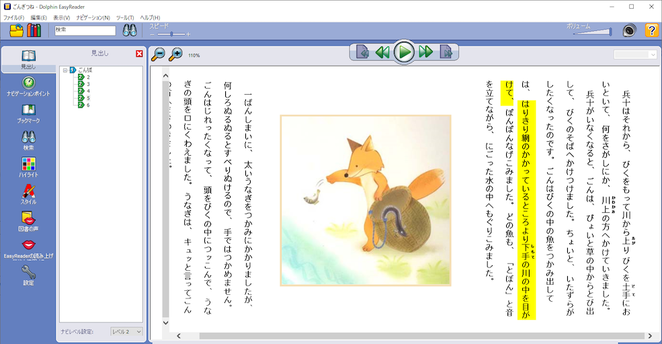Open the ファイル(F) menu

click(14, 17)
